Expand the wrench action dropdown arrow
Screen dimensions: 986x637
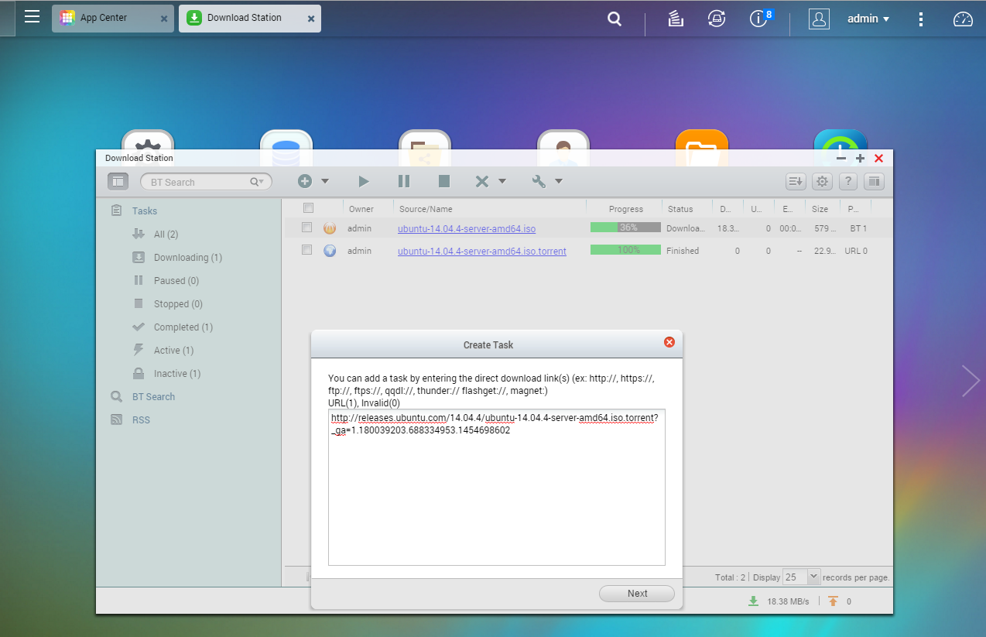(x=559, y=181)
